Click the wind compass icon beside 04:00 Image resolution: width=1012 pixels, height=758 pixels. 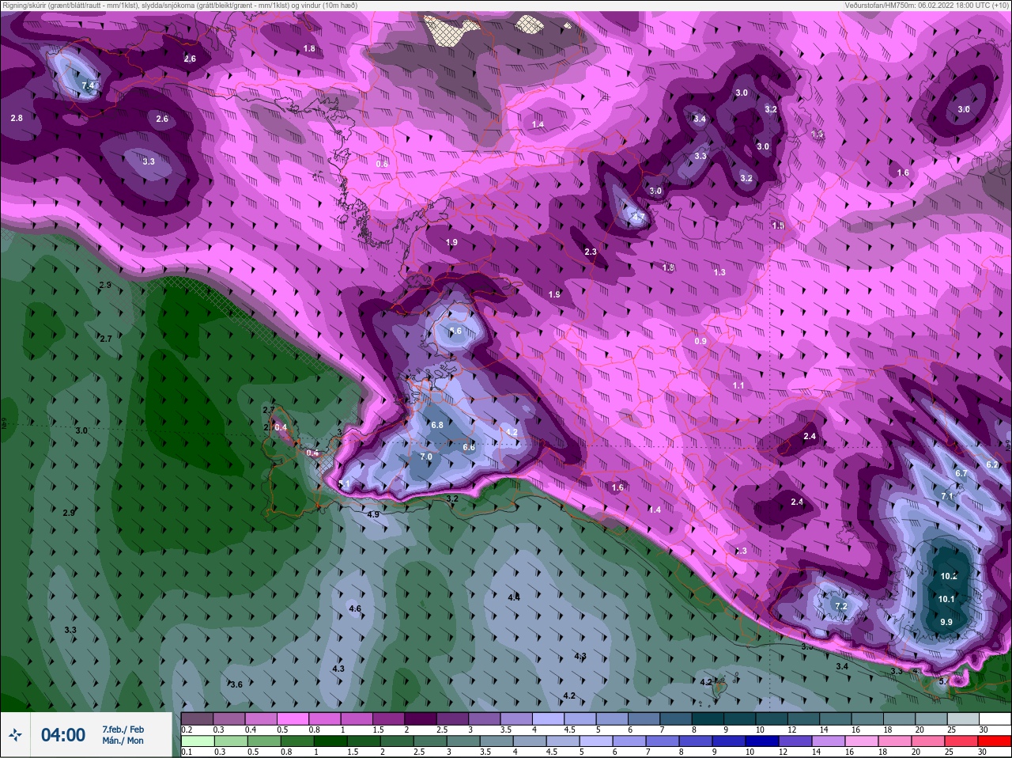[x=15, y=735]
